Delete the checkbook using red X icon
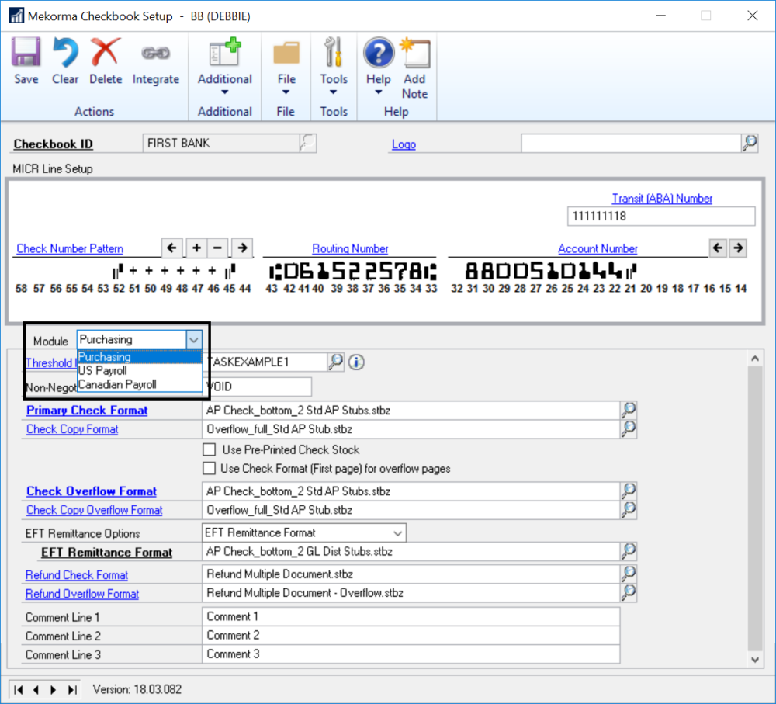The height and width of the screenshot is (704, 776). [x=106, y=52]
